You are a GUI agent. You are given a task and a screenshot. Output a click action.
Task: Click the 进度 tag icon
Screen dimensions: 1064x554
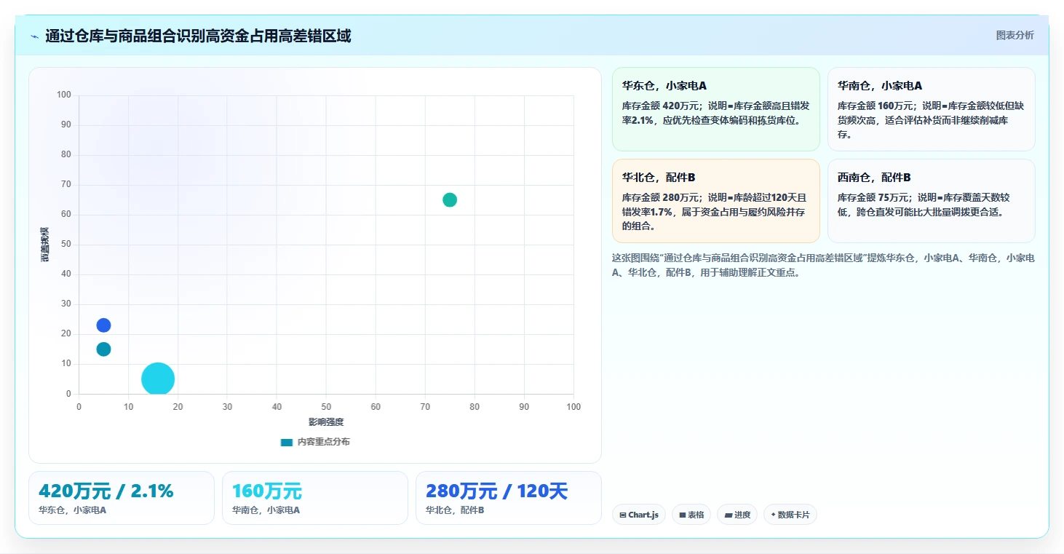coord(728,515)
